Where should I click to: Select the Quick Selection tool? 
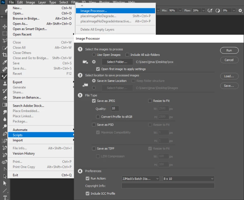click(x=5, y=48)
